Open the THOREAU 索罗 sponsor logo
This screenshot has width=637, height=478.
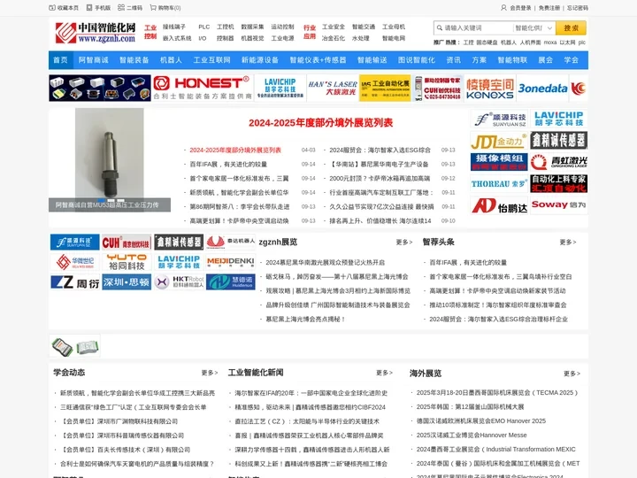click(499, 184)
